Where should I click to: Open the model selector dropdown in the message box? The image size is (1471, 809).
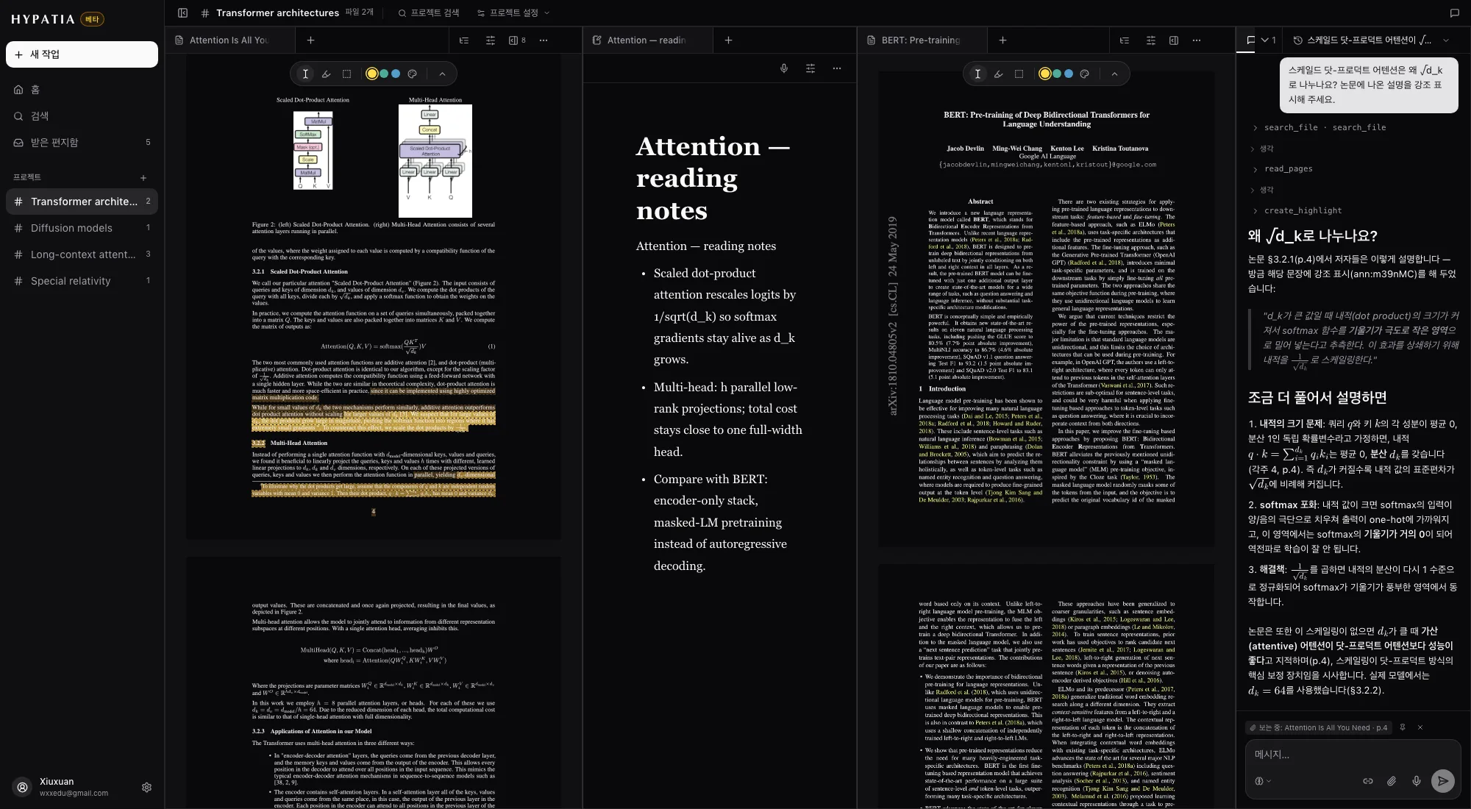(1261, 781)
